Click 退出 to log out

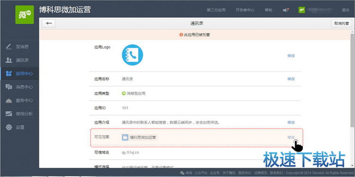(x=346, y=10)
